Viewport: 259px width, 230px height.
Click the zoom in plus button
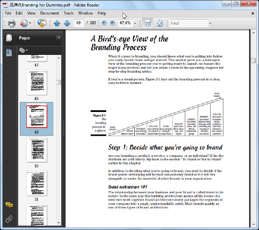tap(112, 23)
